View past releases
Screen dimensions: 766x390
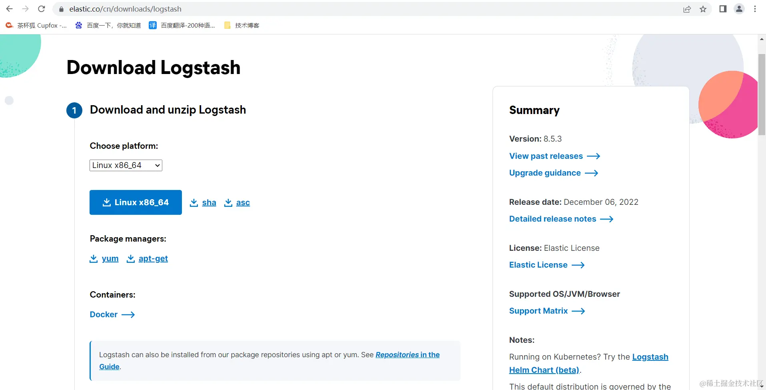click(x=555, y=156)
